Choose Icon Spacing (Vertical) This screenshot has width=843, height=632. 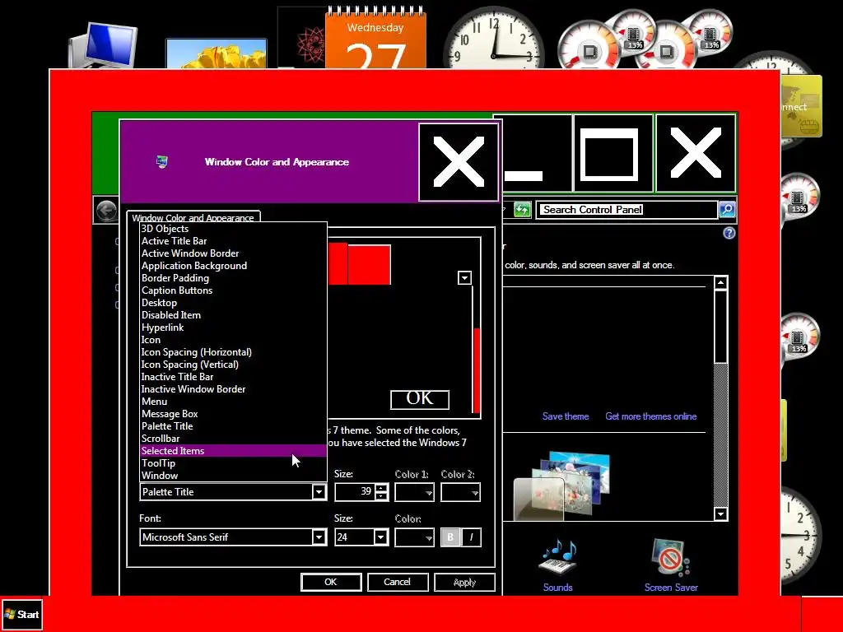(233, 365)
